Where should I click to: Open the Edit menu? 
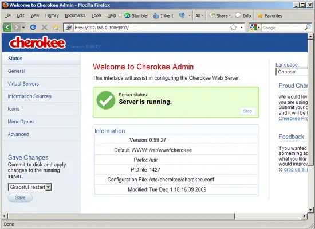[x=20, y=15]
